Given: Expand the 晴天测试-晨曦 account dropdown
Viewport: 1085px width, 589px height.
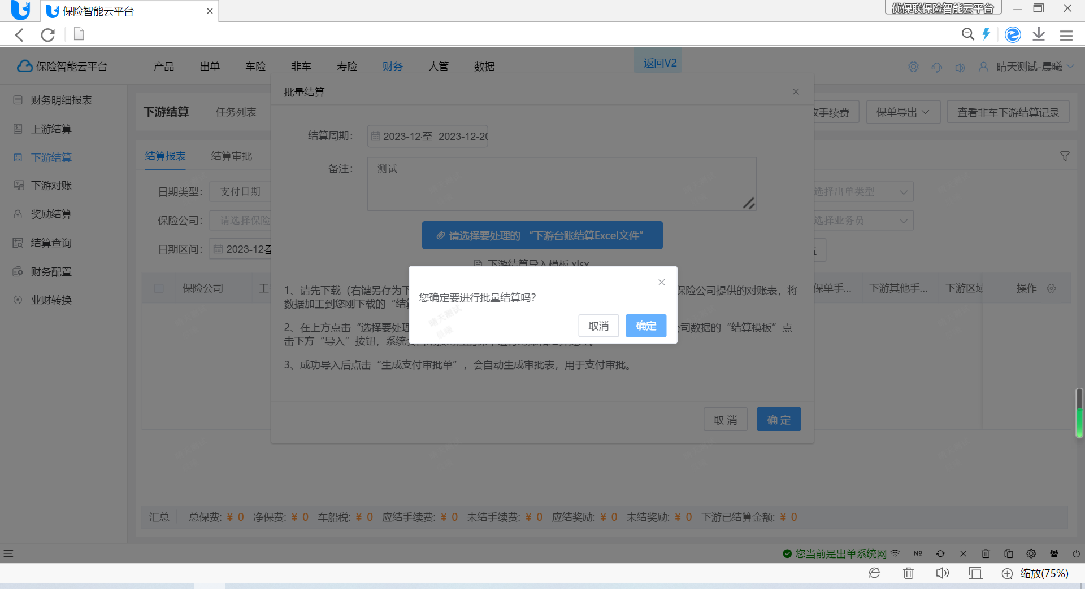Looking at the screenshot, I should pos(1035,67).
